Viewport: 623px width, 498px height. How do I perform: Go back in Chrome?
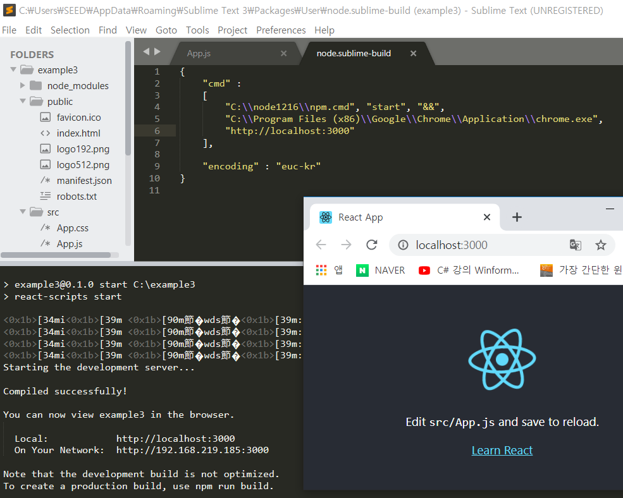(x=321, y=245)
